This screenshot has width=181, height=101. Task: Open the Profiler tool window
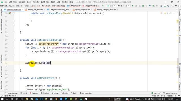coord(64,93)
